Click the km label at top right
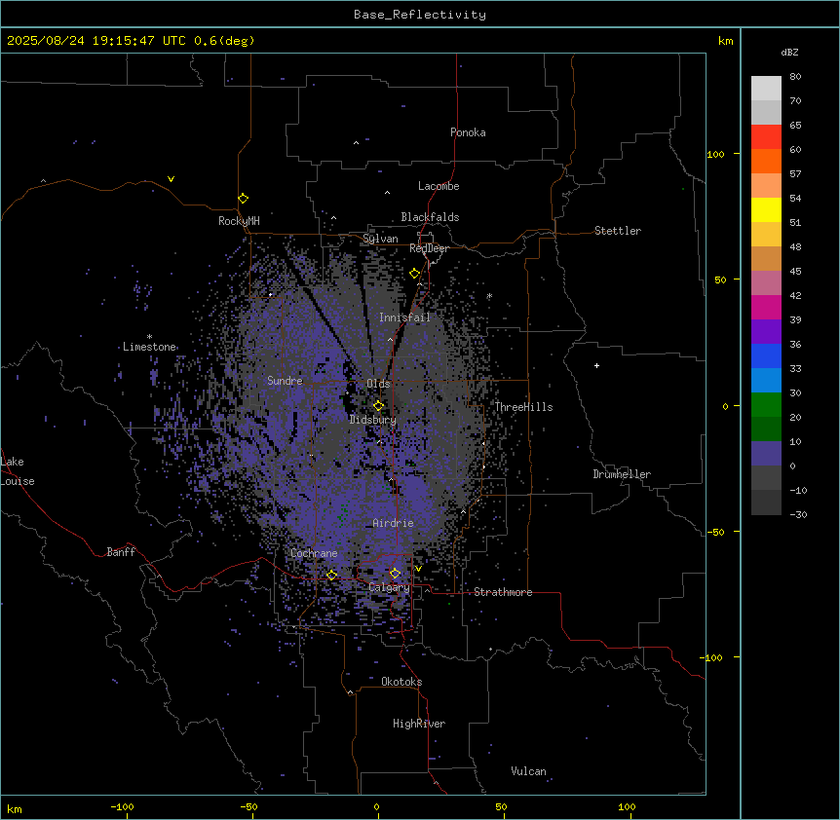 (726, 41)
